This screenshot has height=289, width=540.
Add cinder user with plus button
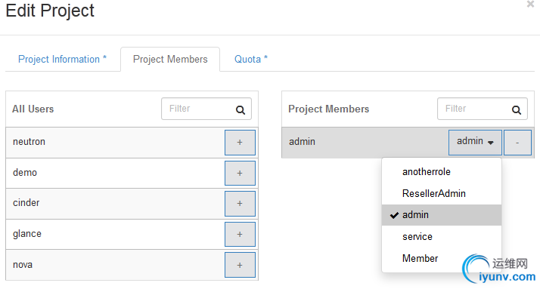click(x=240, y=204)
